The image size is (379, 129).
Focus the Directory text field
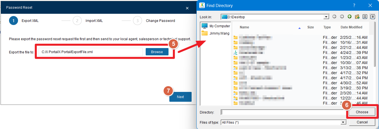pyautogui.click(x=283, y=112)
